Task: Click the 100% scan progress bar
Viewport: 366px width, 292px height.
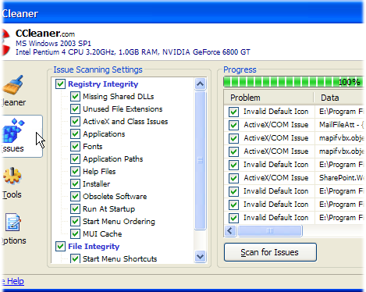Action: coord(293,82)
